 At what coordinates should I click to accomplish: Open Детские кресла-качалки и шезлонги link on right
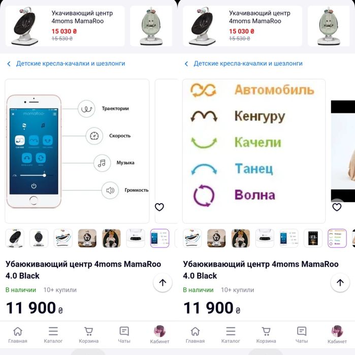pos(248,63)
